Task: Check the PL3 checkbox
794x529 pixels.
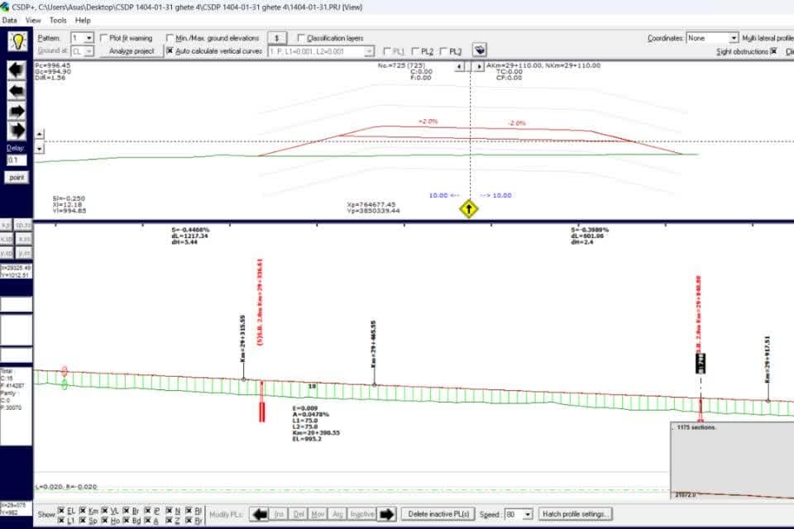Action: (x=444, y=51)
